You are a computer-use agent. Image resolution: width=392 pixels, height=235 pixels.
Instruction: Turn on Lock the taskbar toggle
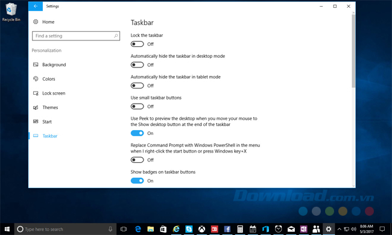coord(138,44)
